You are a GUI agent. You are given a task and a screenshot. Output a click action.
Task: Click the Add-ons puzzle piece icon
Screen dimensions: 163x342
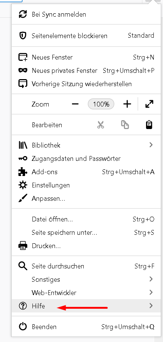[x=22, y=172]
